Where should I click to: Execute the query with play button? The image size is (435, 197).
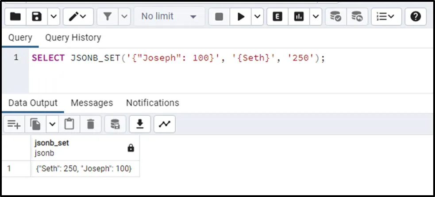point(241,17)
